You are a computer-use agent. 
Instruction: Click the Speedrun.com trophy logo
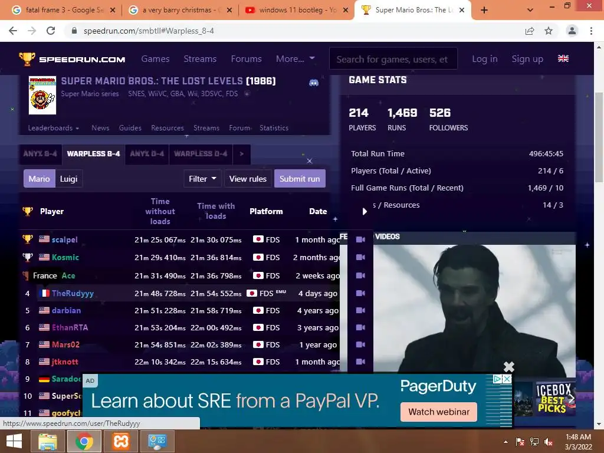(27, 59)
